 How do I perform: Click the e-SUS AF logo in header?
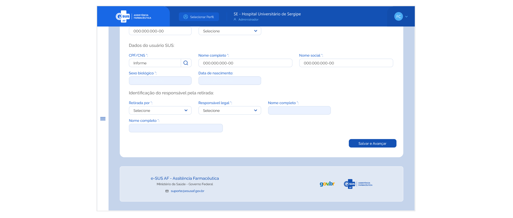(133, 17)
